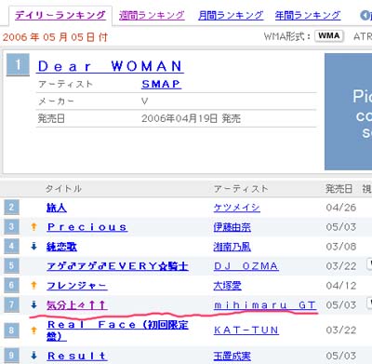Open the フレンジャー song link

tap(77, 286)
